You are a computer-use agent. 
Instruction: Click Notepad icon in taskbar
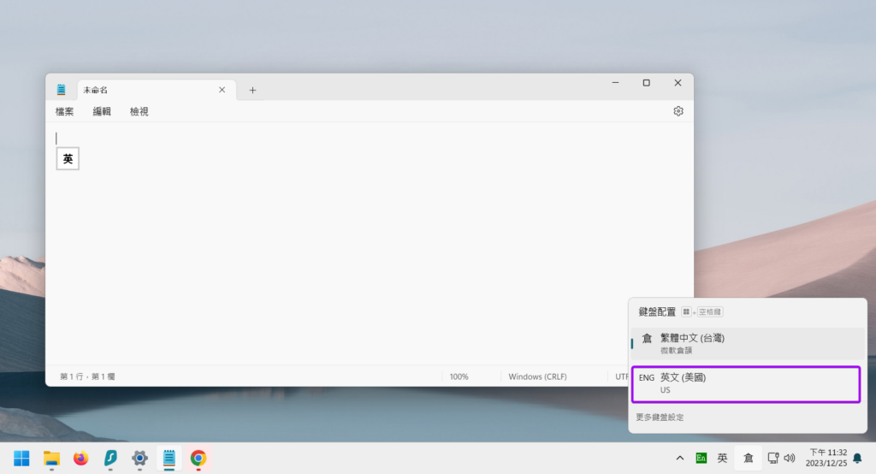(169, 459)
